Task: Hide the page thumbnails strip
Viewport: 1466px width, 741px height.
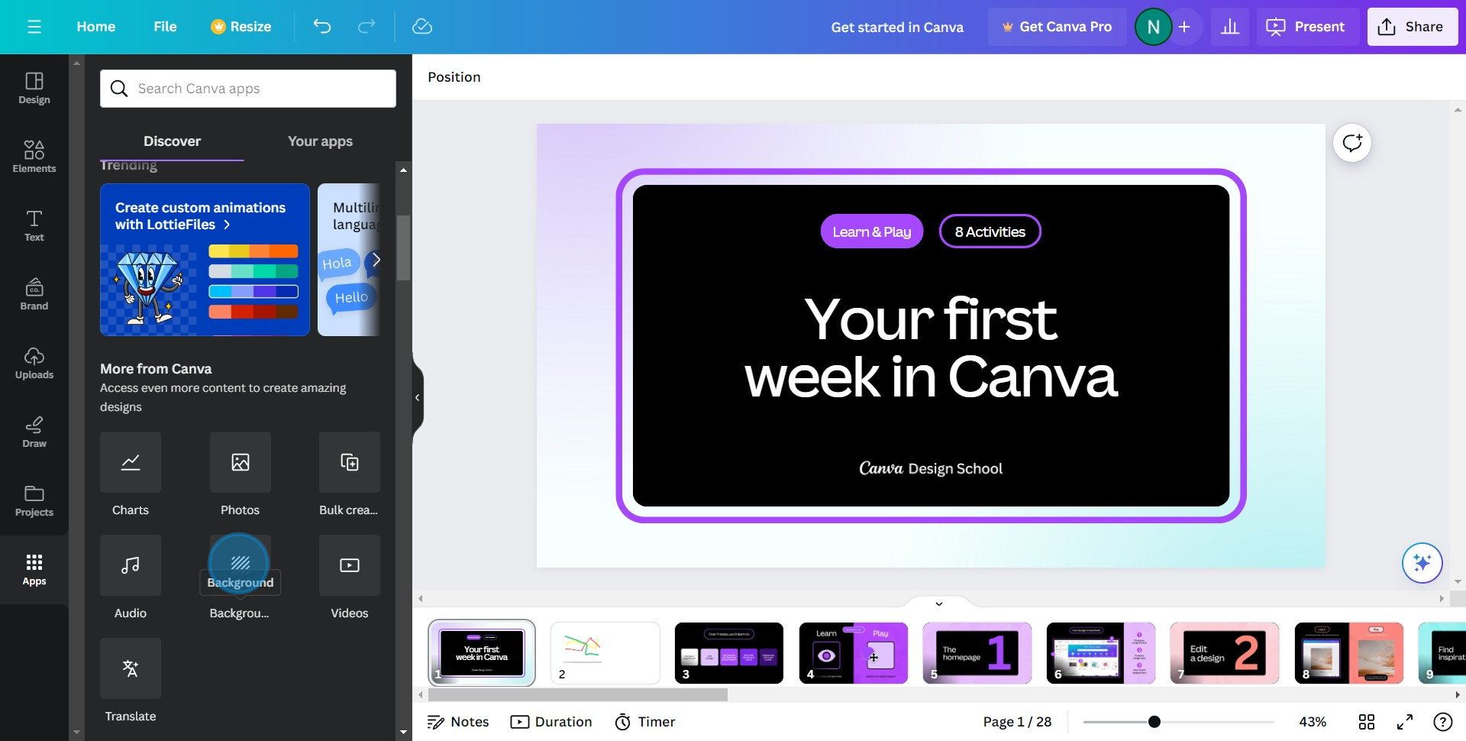Action: coord(939,603)
